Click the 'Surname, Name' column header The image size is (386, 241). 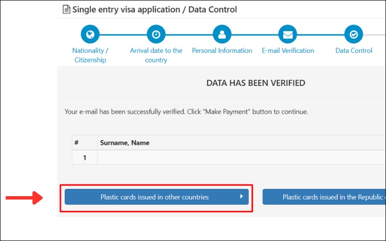pyautogui.click(x=124, y=143)
